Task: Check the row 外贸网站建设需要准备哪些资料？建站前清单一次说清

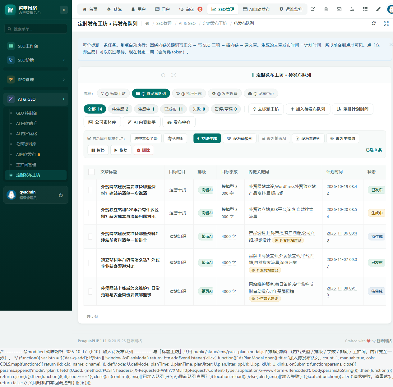Action: click(x=90, y=190)
